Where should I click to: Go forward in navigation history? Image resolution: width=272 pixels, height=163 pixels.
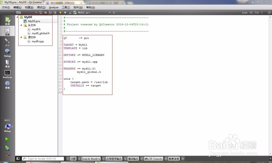[65, 12]
